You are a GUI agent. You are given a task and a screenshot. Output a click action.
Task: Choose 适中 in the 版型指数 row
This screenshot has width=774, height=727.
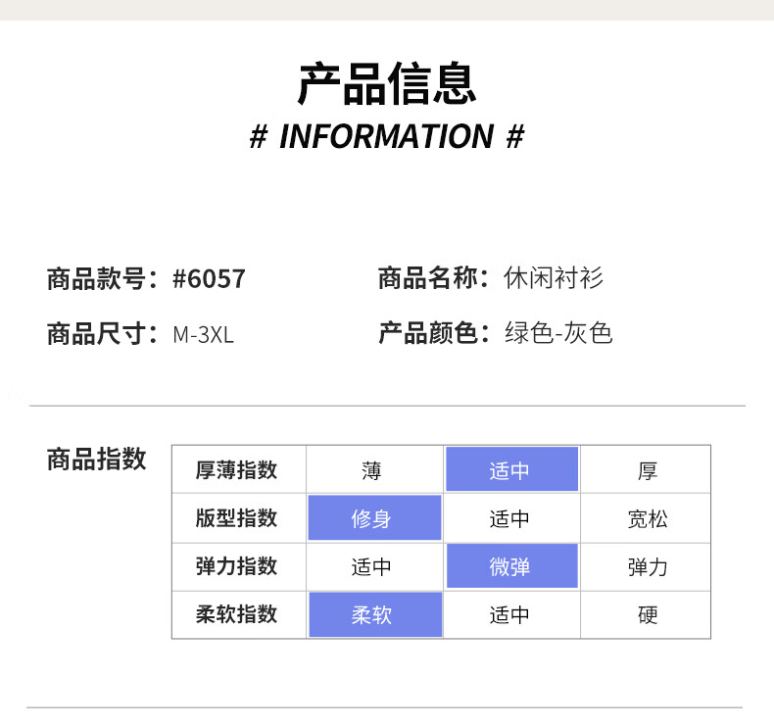coord(510,518)
